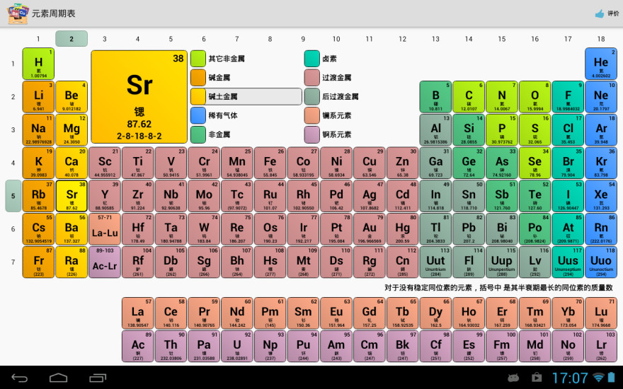Tap the thumbs-up rate icon
This screenshot has width=623, height=389.
click(x=599, y=13)
